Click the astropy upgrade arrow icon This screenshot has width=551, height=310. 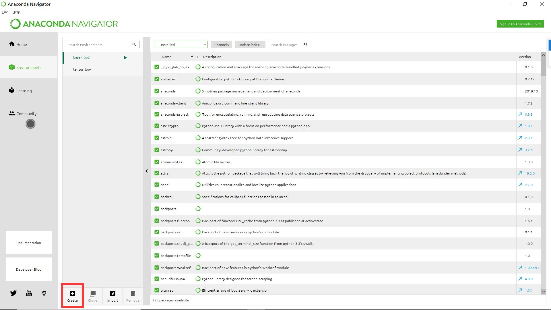[520, 150]
